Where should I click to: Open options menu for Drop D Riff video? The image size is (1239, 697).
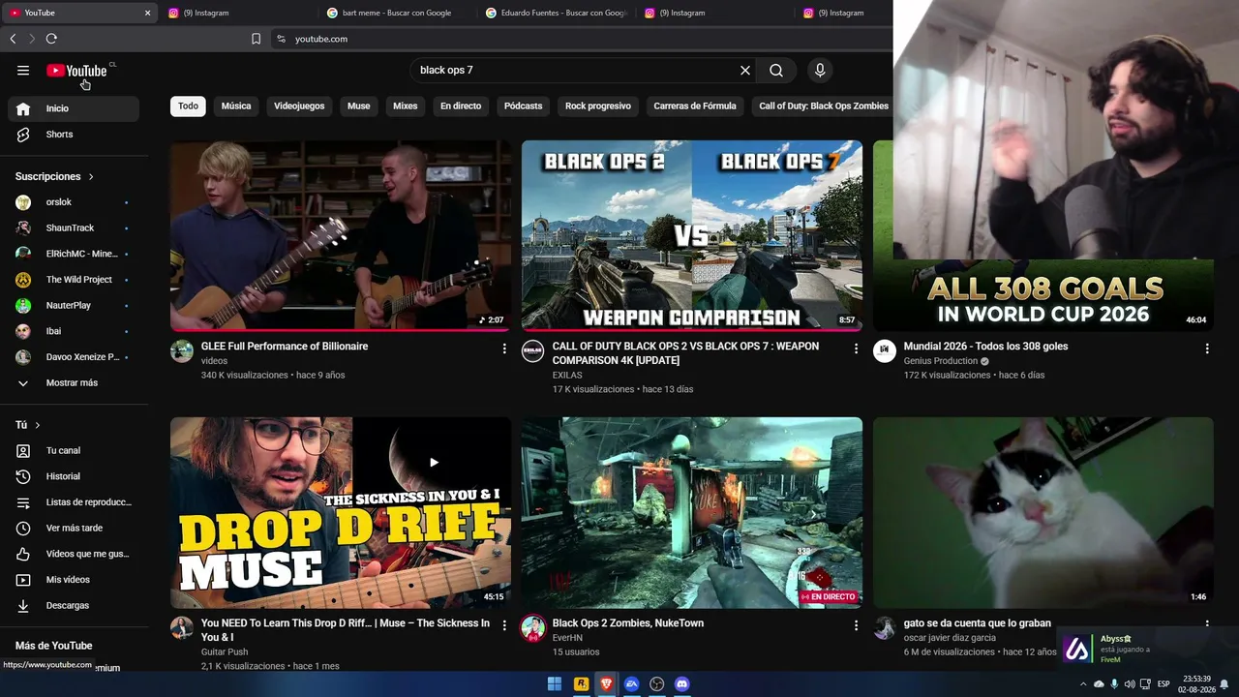(504, 625)
